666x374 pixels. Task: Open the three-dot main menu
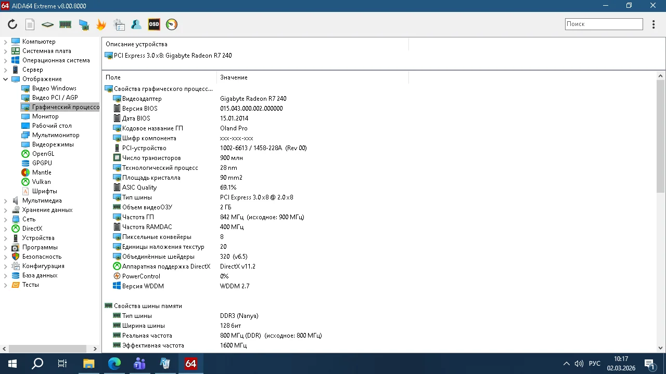654,24
